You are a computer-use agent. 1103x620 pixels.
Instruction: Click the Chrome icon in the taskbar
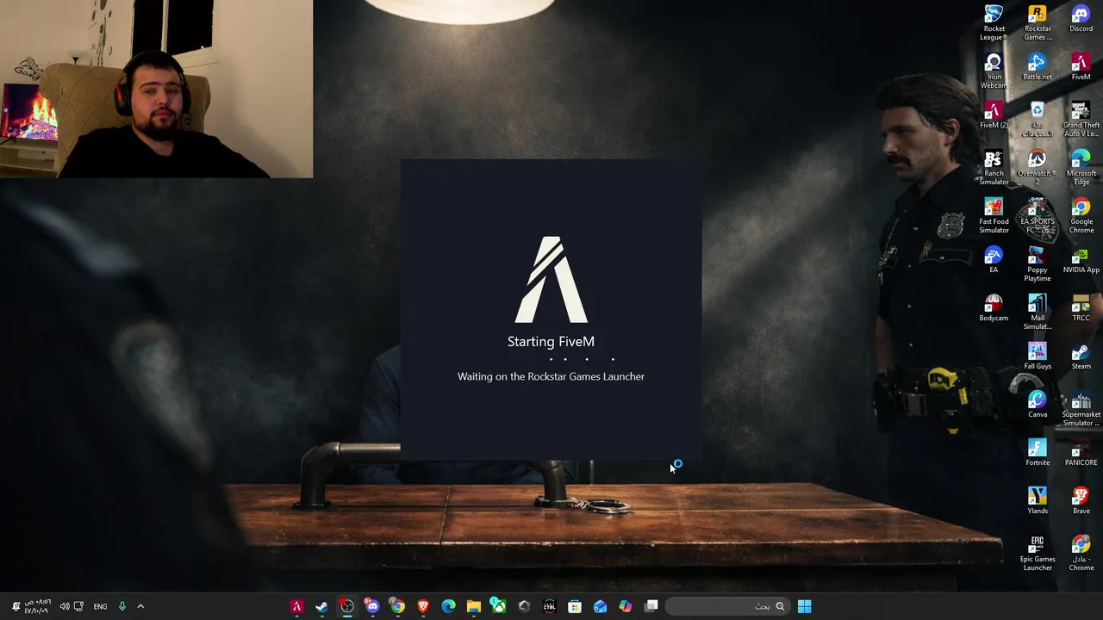397,606
